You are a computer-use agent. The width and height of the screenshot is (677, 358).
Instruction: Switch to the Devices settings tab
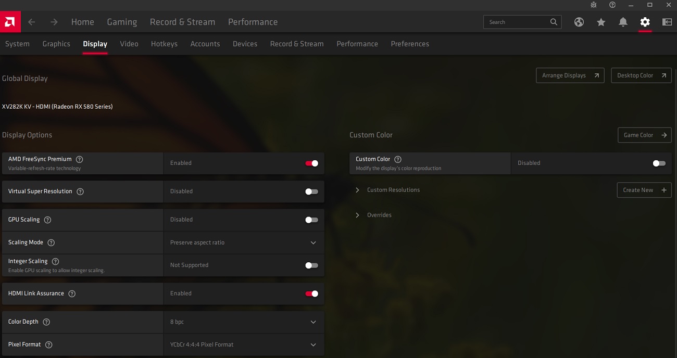point(245,44)
